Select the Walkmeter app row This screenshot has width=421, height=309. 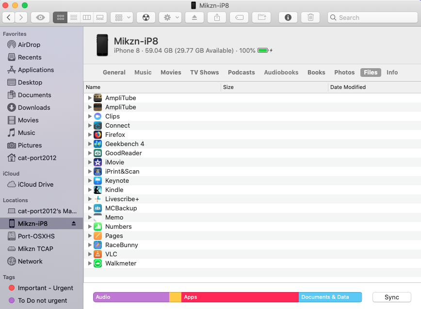pyautogui.click(x=252, y=263)
